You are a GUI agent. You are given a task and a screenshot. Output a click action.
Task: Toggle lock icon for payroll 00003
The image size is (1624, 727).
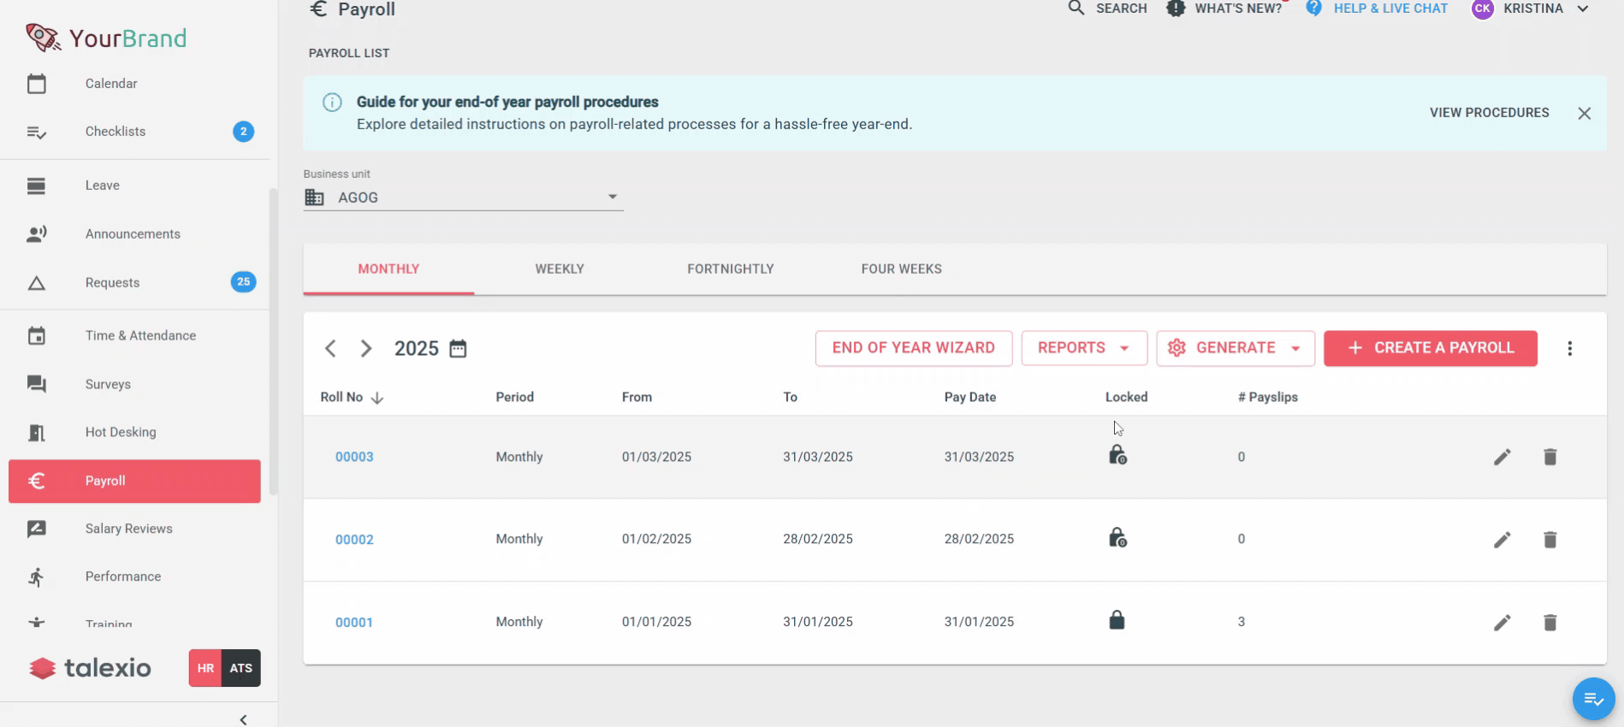tap(1117, 455)
